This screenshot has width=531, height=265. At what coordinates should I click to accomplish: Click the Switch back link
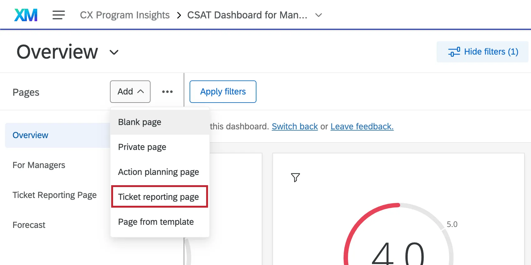(x=295, y=127)
